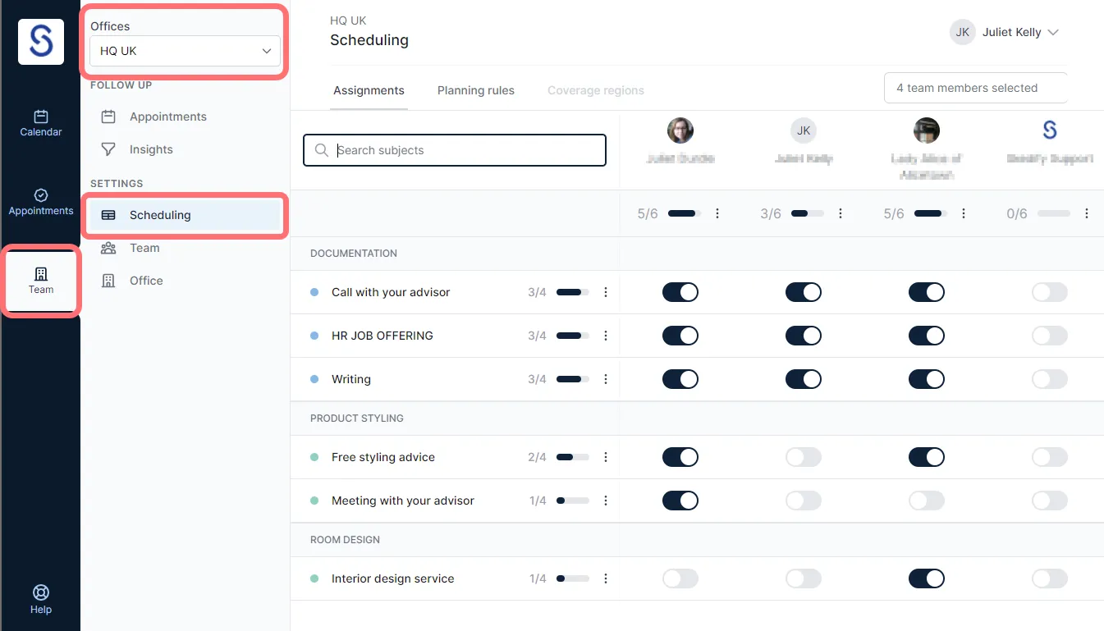Open the Help lifebuoy icon
The width and height of the screenshot is (1104, 631).
[41, 600]
